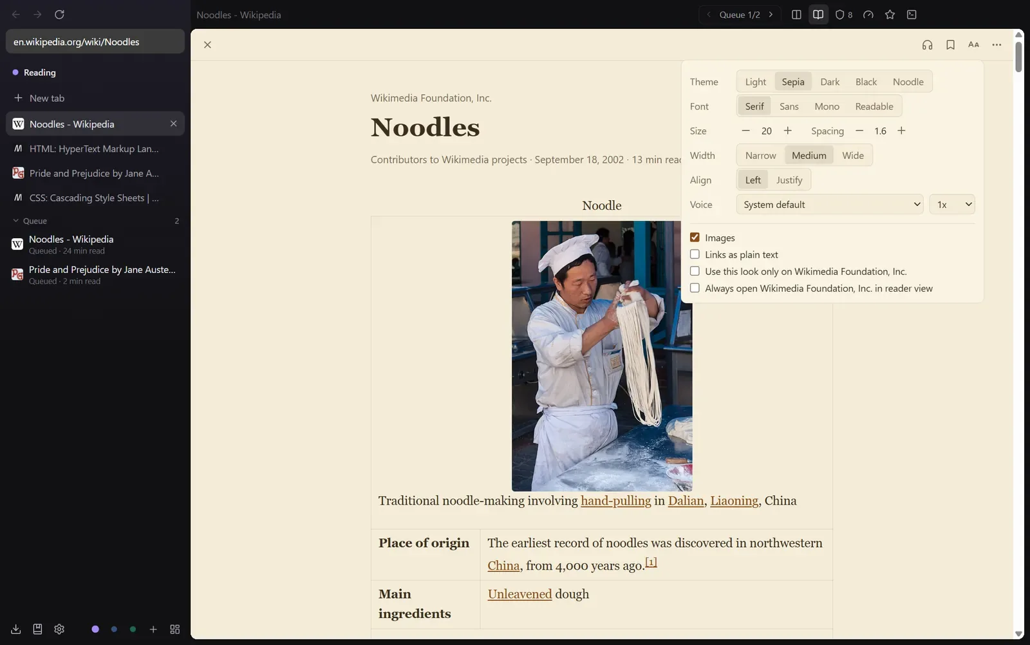This screenshot has height=645, width=1030.
Task: Open the workspaces grid icon
Action: pos(174,629)
